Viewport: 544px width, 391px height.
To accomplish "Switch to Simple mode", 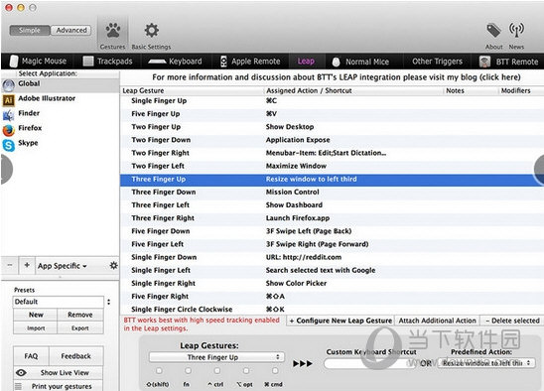I will 30,31.
